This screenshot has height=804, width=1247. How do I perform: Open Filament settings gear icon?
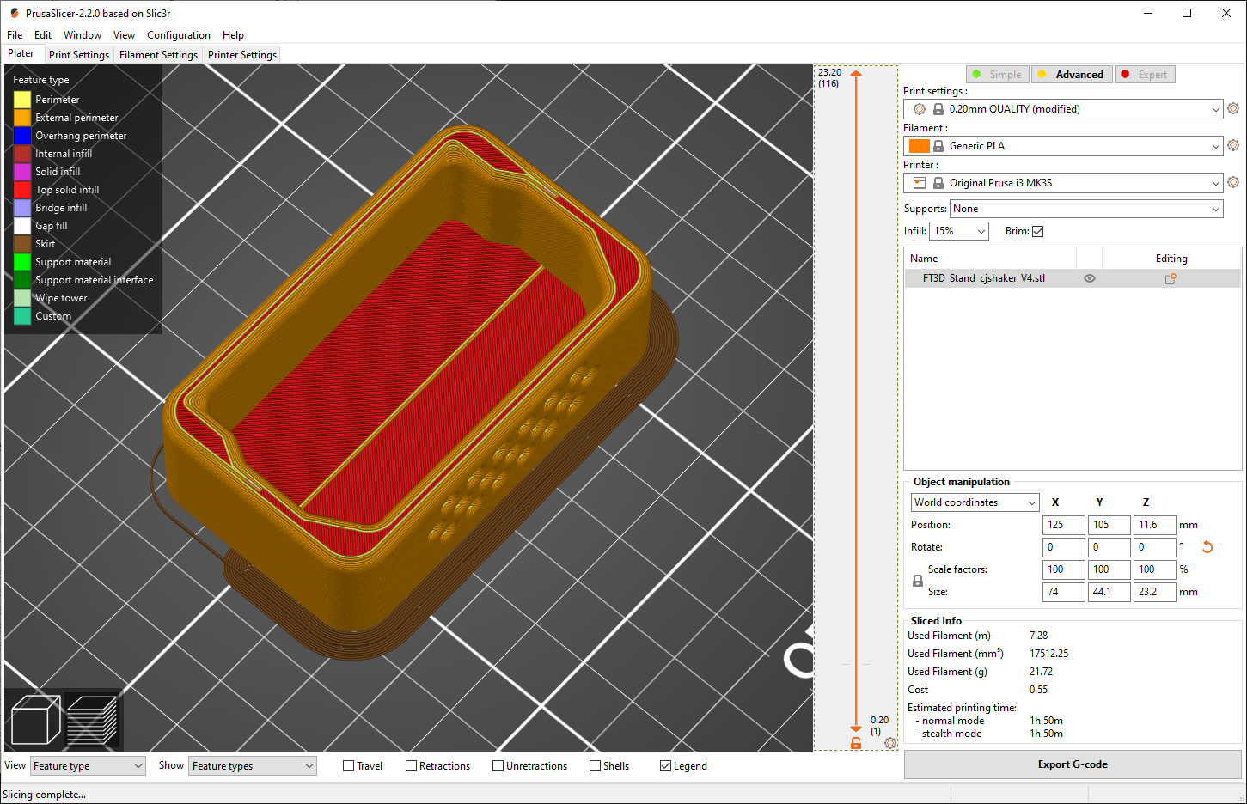pyautogui.click(x=1233, y=145)
